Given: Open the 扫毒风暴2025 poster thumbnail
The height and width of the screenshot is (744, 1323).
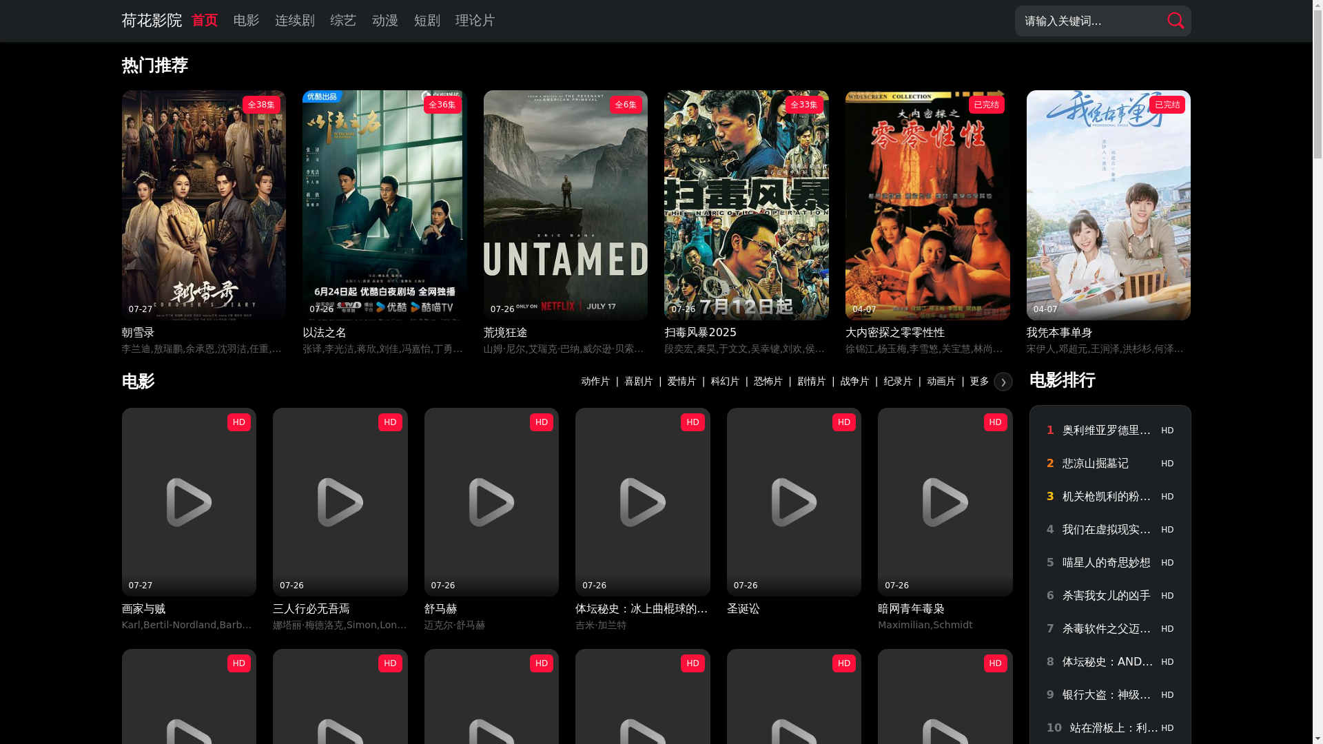Looking at the screenshot, I should [x=746, y=205].
